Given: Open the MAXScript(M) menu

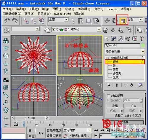Looking at the screenshot, I should (62, 14).
